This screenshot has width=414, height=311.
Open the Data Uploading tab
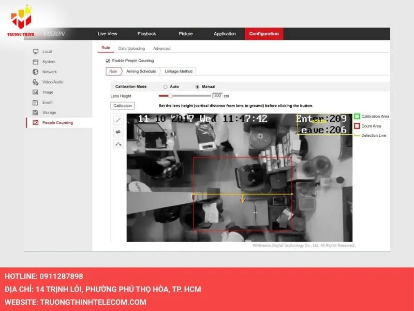[x=131, y=48]
